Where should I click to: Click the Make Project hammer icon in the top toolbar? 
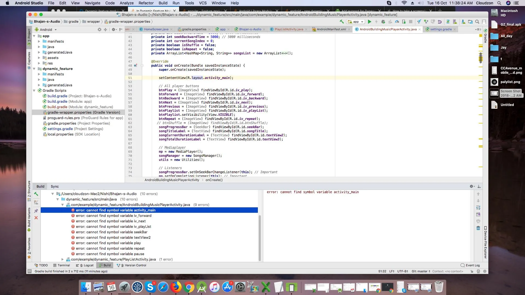(x=342, y=22)
